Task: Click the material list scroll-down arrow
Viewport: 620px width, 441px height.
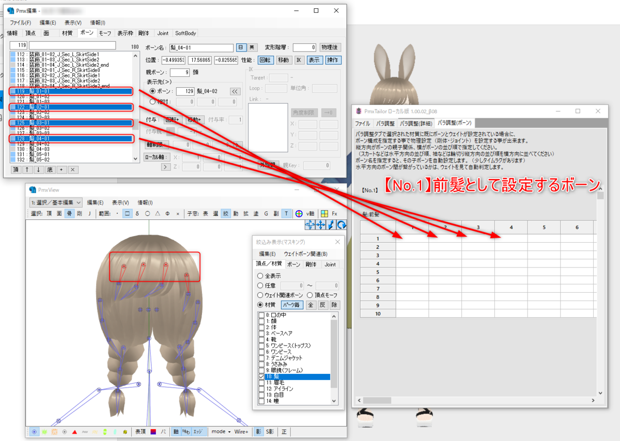Action: tap(334, 401)
